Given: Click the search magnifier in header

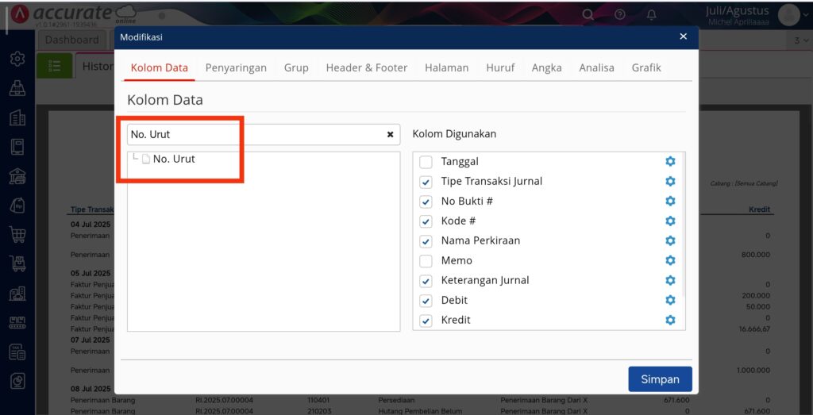Looking at the screenshot, I should [588, 14].
